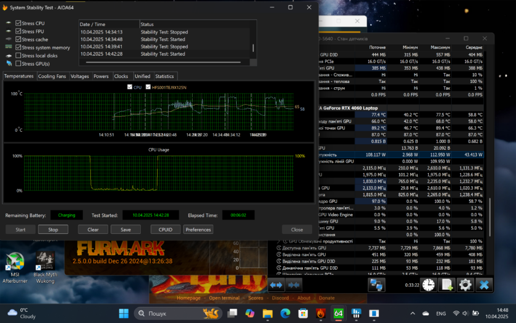The image size is (516, 323).
Task: Enable the Stress CPU checkbox
Action: point(19,23)
